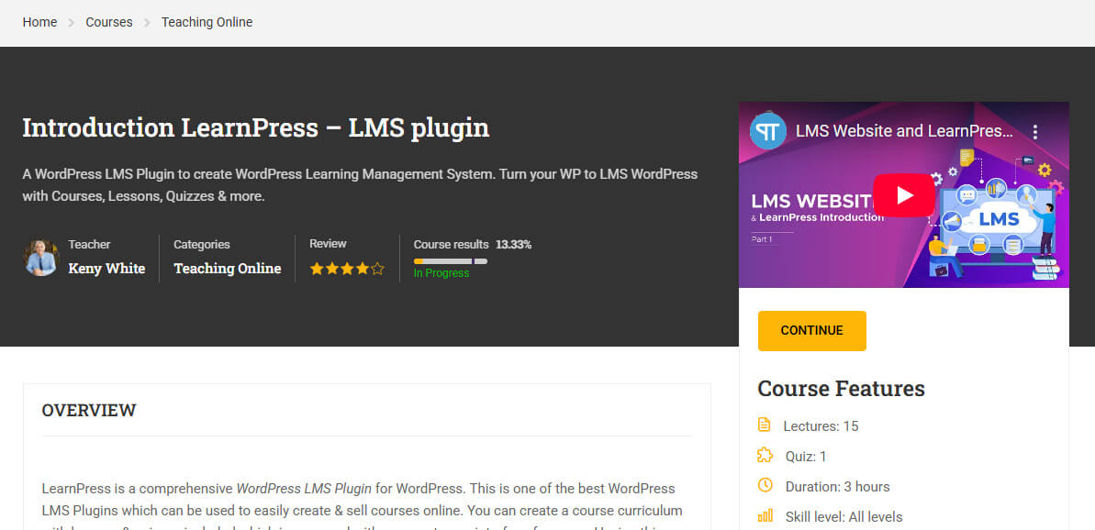Open Teaching Online in the breadcrumb
The height and width of the screenshot is (530, 1095).
click(207, 22)
